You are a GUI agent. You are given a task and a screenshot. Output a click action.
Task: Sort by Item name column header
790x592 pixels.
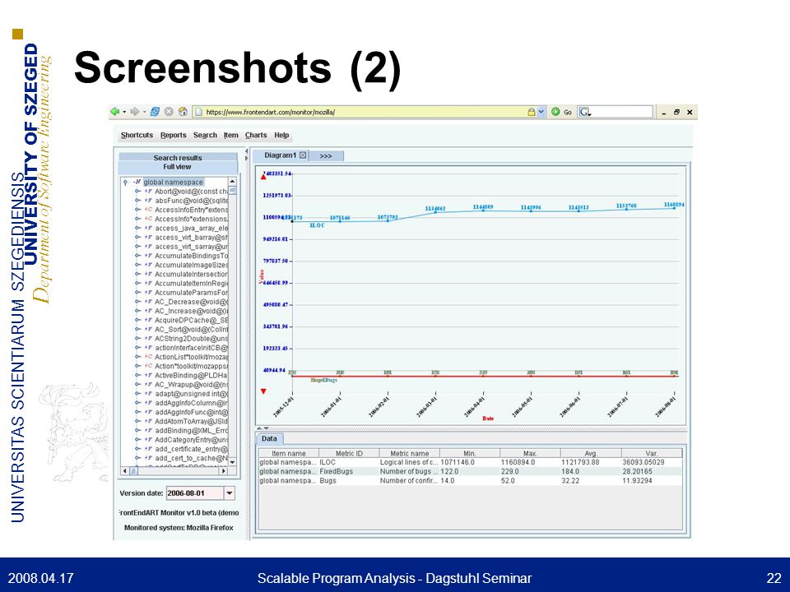coord(289,453)
